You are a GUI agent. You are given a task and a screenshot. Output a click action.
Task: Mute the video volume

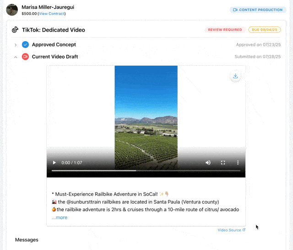coord(208,163)
